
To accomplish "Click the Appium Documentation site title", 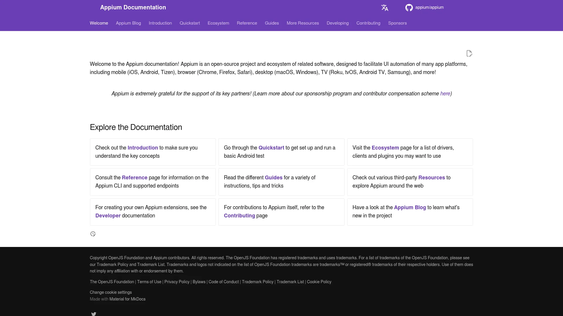I will (x=133, y=7).
